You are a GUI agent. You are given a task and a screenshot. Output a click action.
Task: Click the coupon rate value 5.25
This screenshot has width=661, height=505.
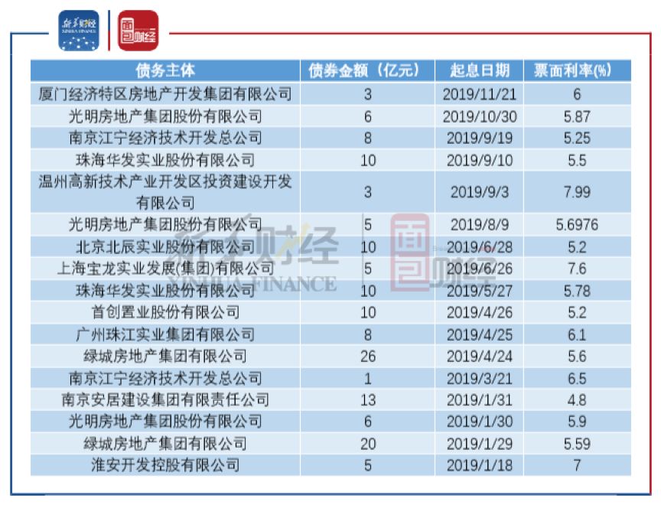click(577, 138)
